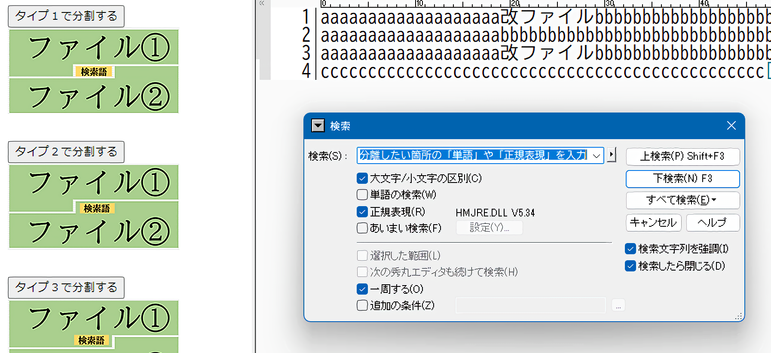Image resolution: width=771 pixels, height=353 pixels.
Task: Check 追加の条件 checkbox
Action: pyautogui.click(x=362, y=305)
